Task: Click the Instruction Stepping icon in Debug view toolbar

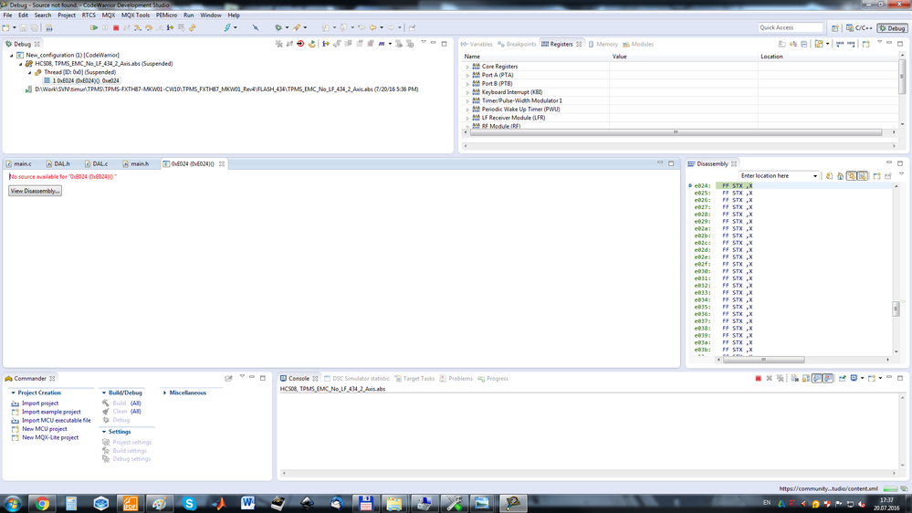Action: coord(326,44)
